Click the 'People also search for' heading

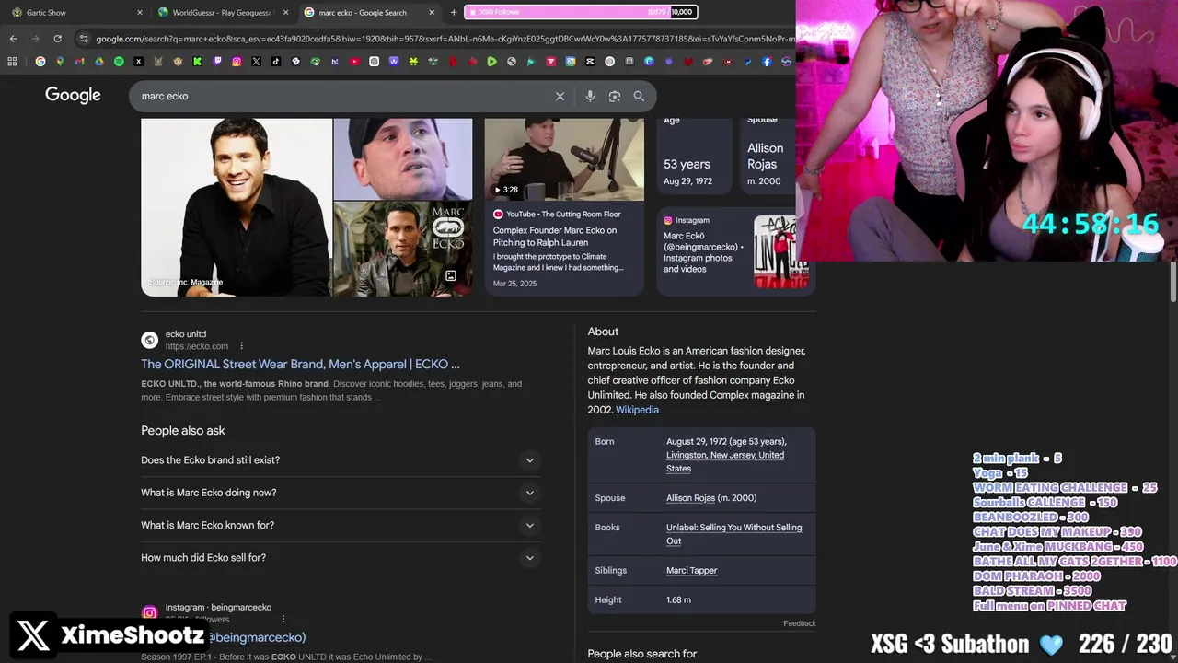(x=642, y=654)
